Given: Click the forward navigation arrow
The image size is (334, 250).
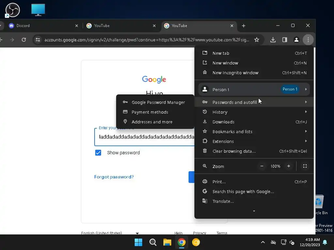Looking at the screenshot, I should [x=12, y=40].
